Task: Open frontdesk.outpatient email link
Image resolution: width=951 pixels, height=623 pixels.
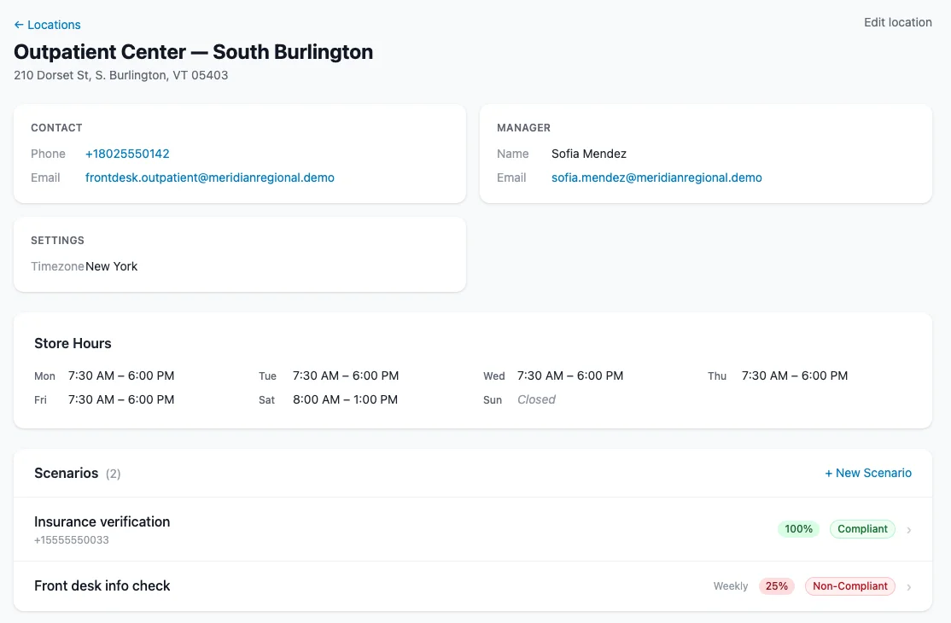Action: [210, 178]
